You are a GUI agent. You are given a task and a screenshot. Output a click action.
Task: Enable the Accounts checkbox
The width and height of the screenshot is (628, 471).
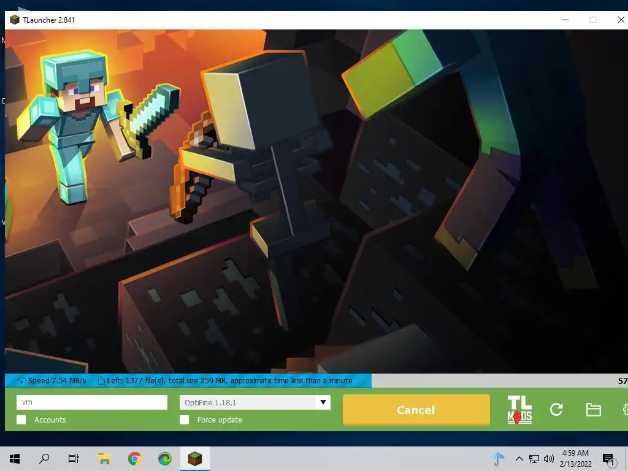click(21, 419)
